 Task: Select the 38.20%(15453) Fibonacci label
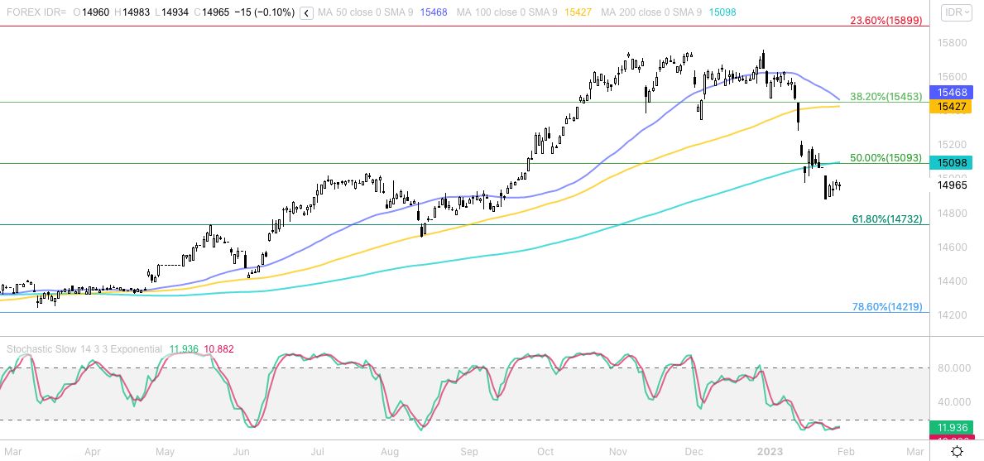886,97
